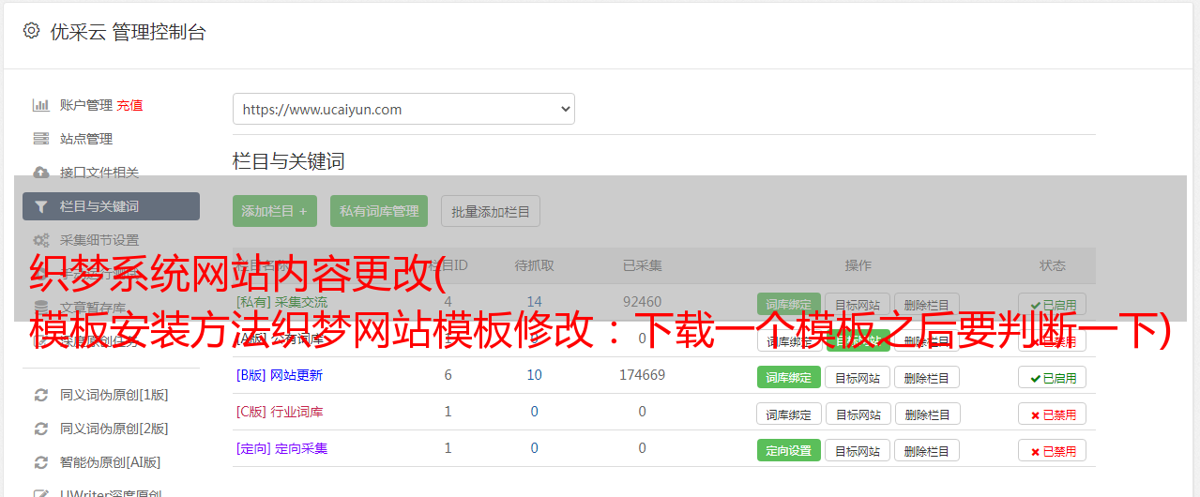Click 目标网站 for the 定向采集 row
The height and width of the screenshot is (497, 1200).
(x=858, y=450)
